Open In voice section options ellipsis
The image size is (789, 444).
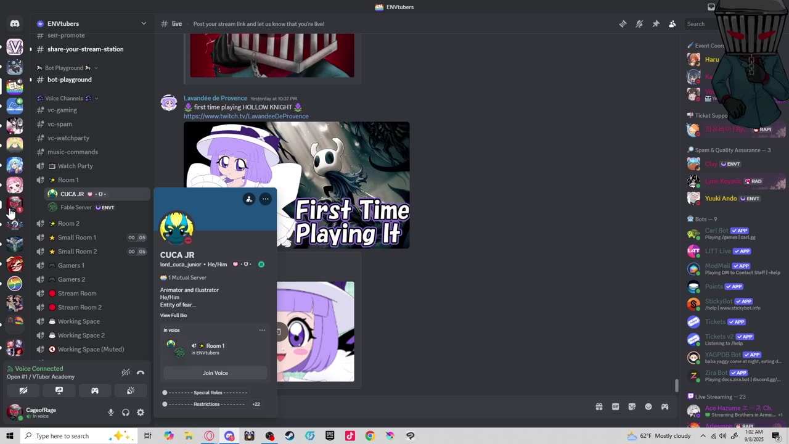coord(262,331)
